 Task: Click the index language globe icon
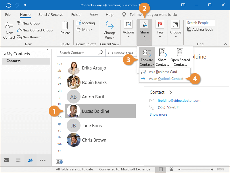60,161
